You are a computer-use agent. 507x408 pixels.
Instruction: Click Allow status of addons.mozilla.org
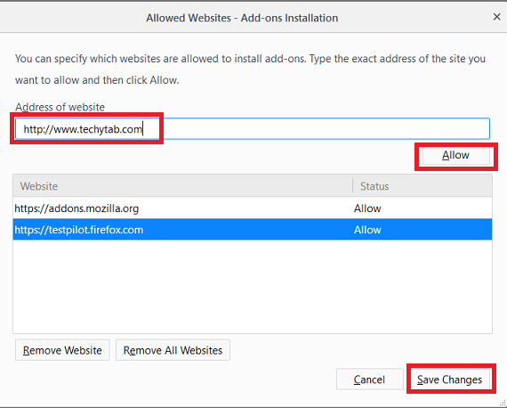click(x=367, y=208)
